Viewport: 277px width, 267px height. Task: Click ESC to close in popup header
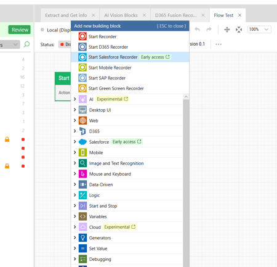(x=172, y=26)
